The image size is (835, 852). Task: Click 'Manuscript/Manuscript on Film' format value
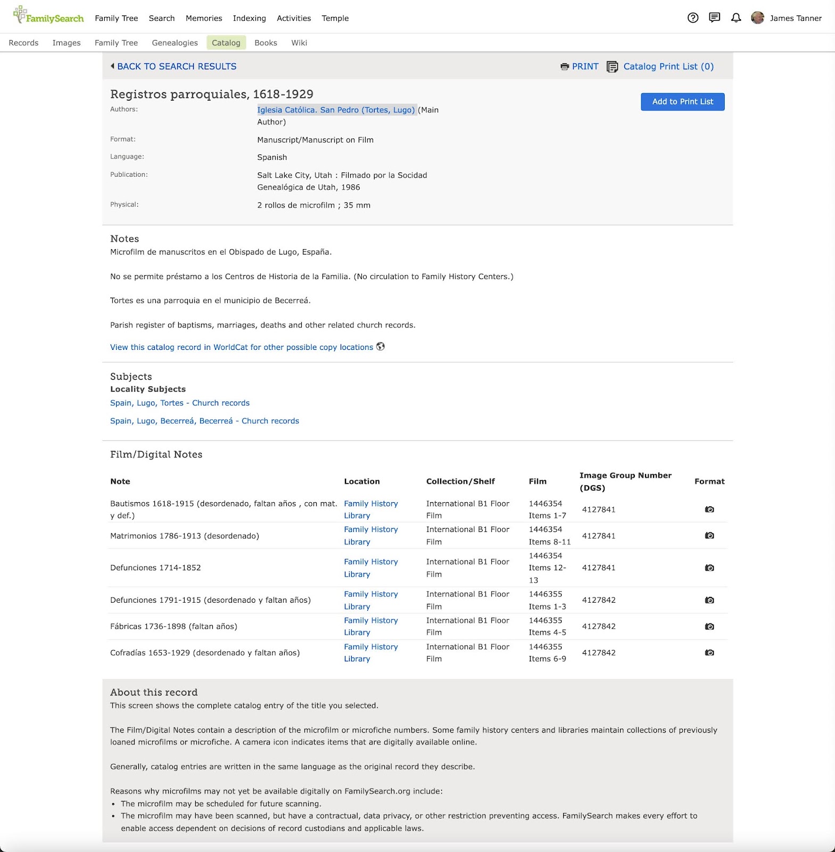pos(315,140)
